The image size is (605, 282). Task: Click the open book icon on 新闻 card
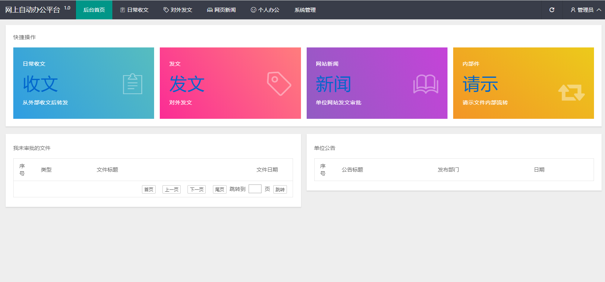[x=425, y=84]
